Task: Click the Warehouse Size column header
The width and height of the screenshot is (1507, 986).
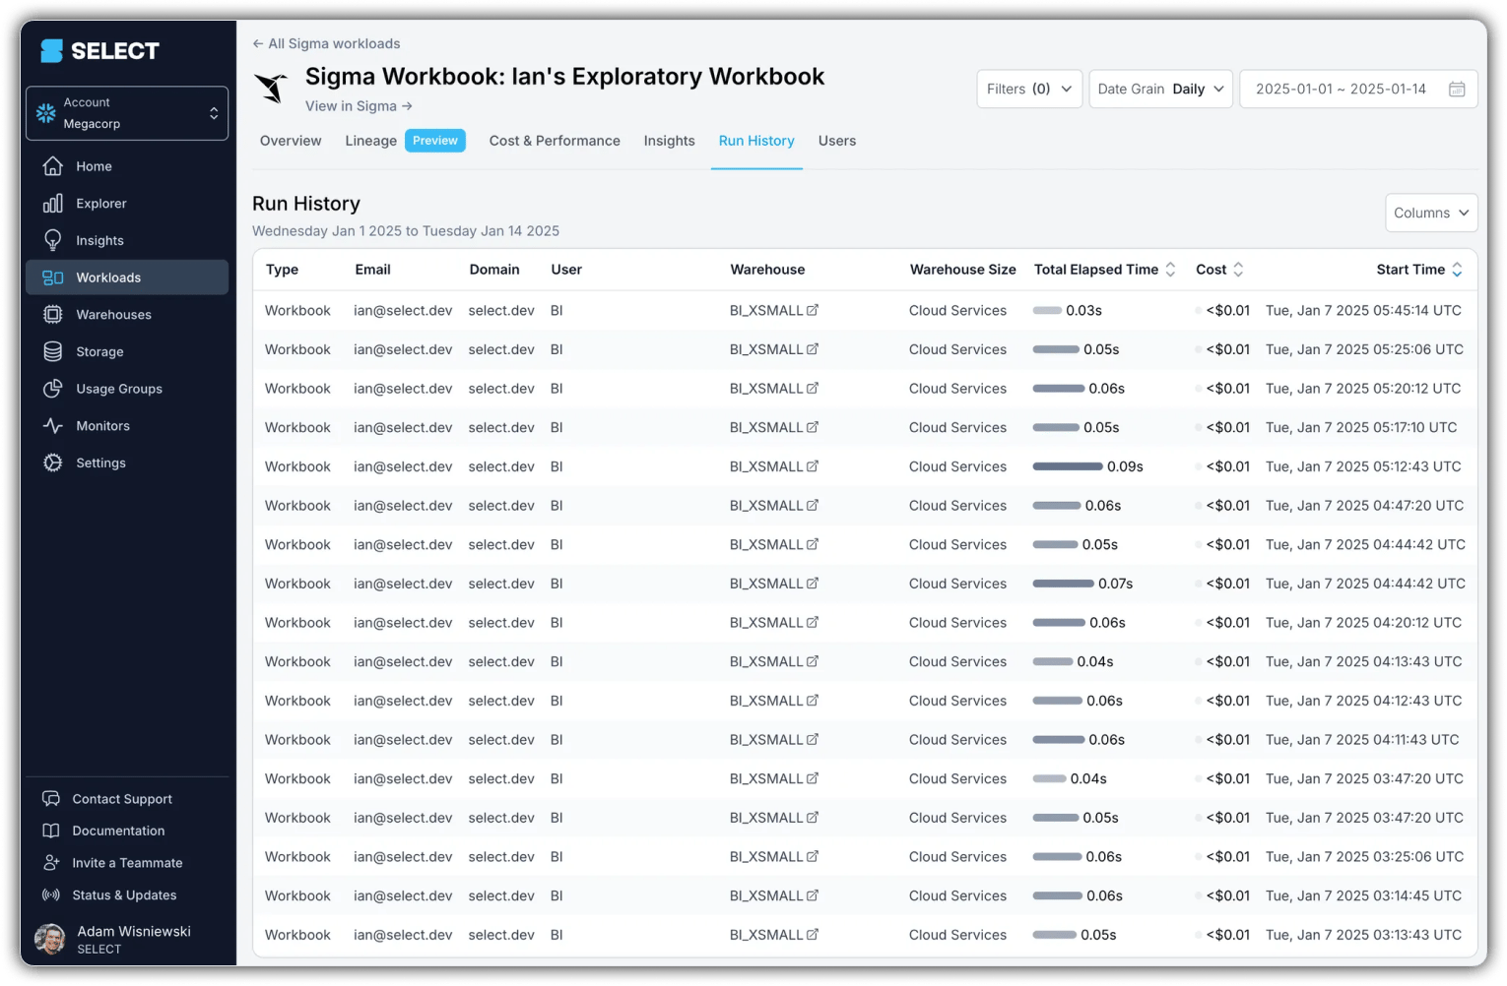Action: click(x=962, y=270)
